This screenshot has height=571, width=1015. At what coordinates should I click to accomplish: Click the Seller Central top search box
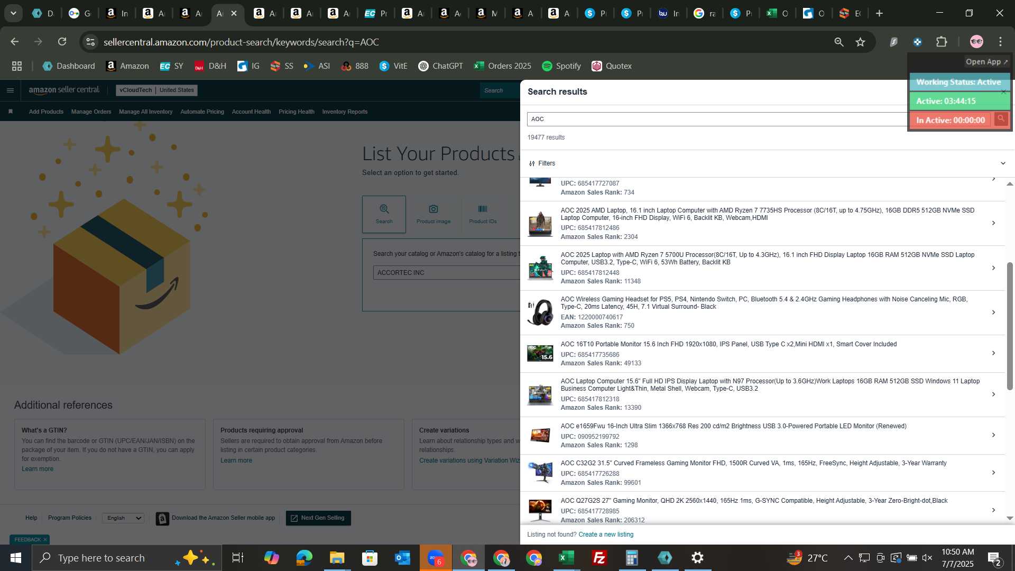point(500,90)
